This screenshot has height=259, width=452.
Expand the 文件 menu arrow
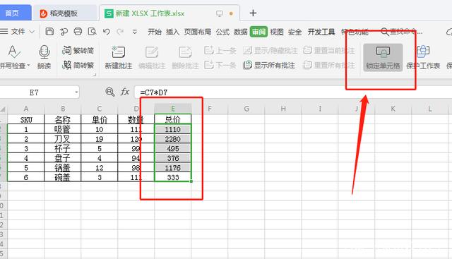pyautogui.click(x=32, y=31)
